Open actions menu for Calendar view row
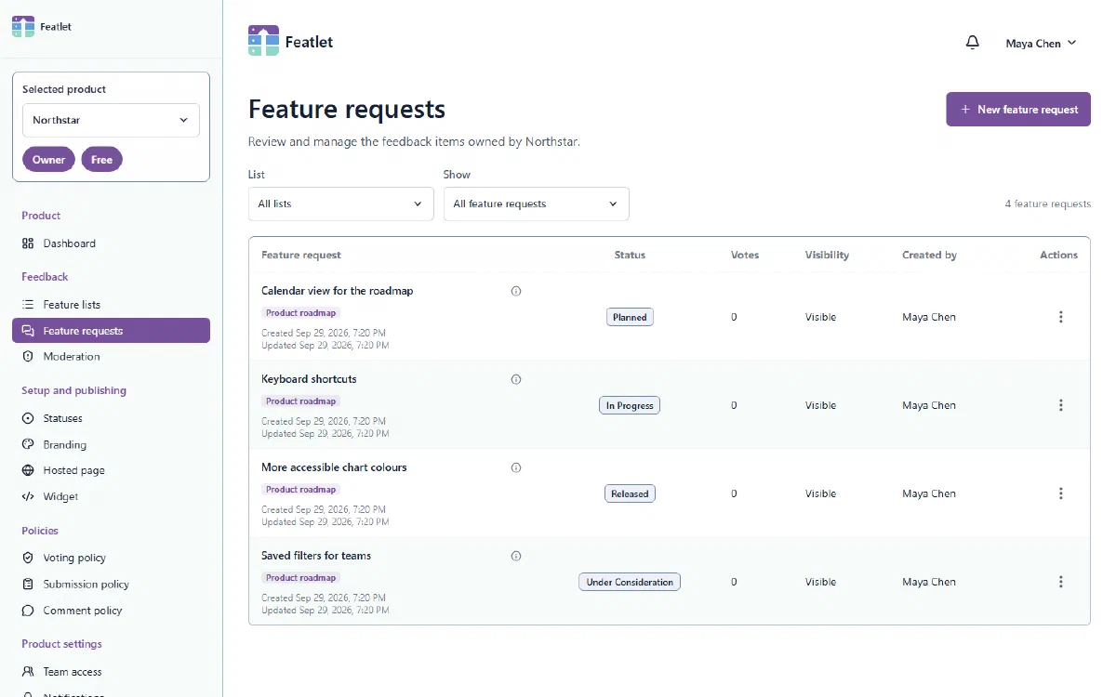Viewport: 1116px width, 697px height. point(1061,317)
